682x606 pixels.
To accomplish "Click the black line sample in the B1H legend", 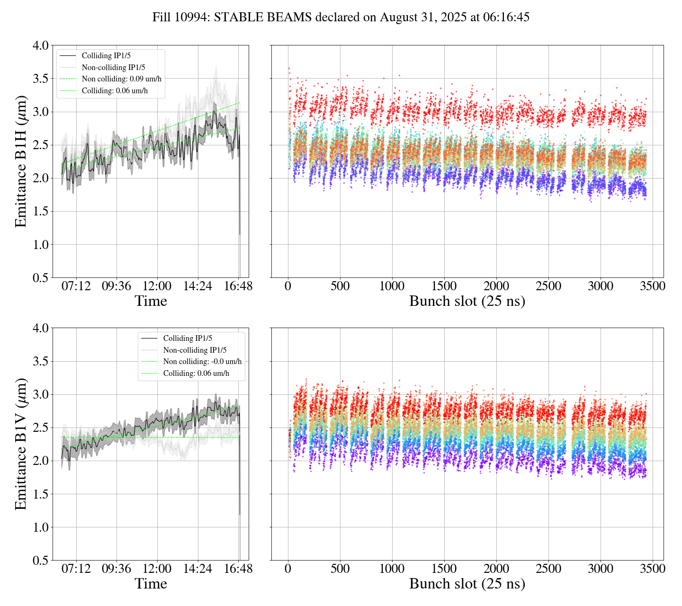I will [x=68, y=56].
